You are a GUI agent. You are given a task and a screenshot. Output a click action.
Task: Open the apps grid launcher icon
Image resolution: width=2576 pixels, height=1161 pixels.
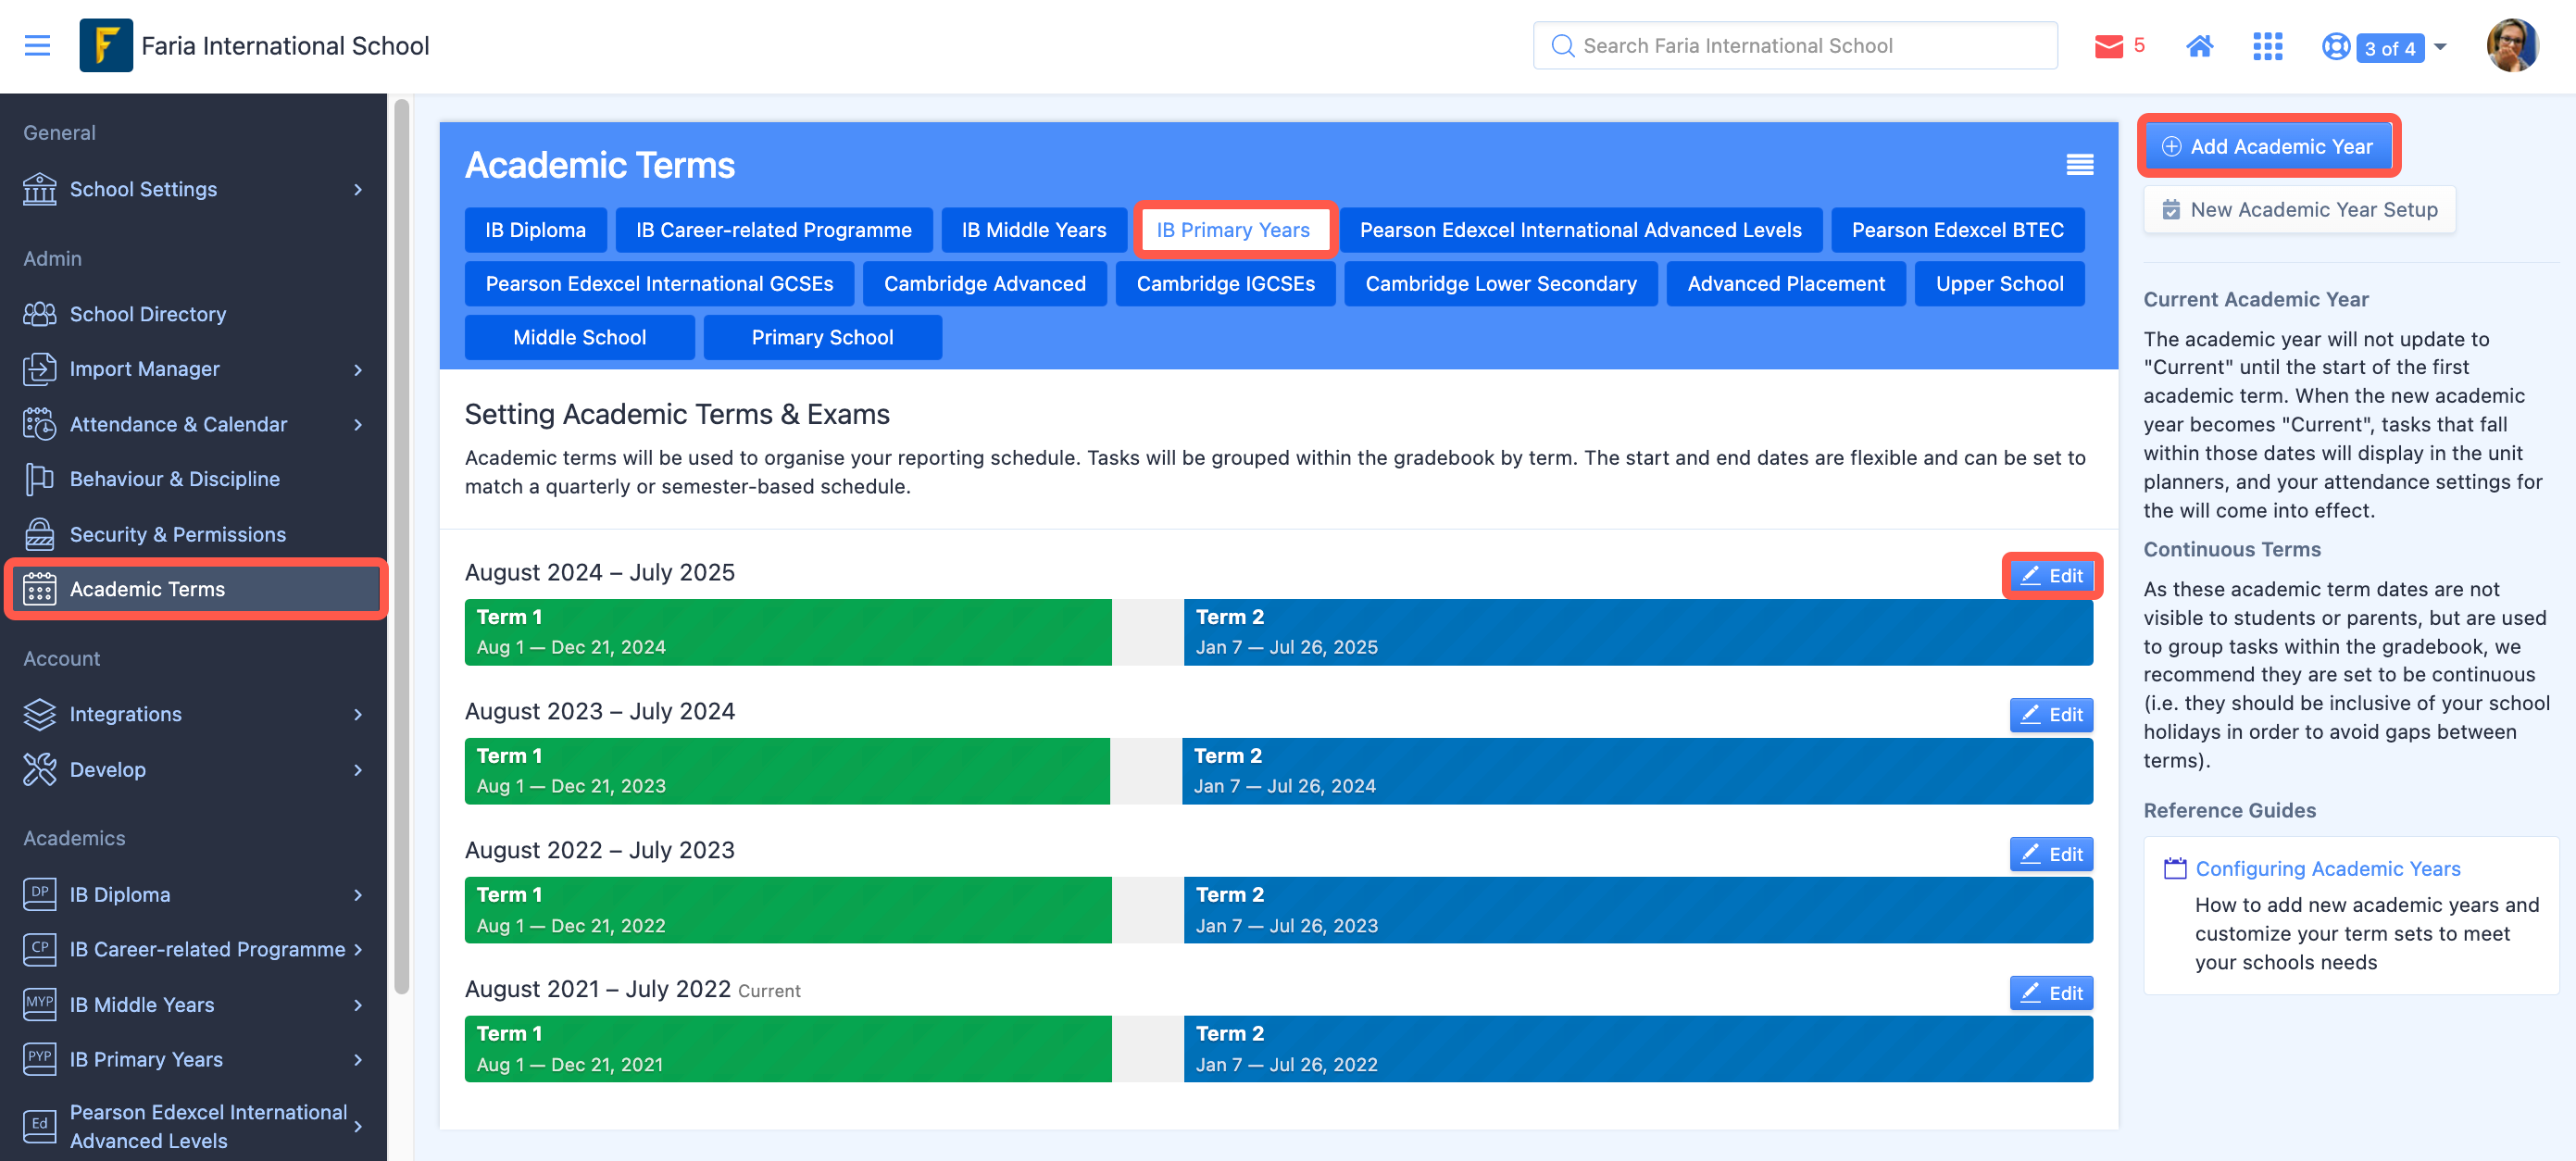(2267, 46)
